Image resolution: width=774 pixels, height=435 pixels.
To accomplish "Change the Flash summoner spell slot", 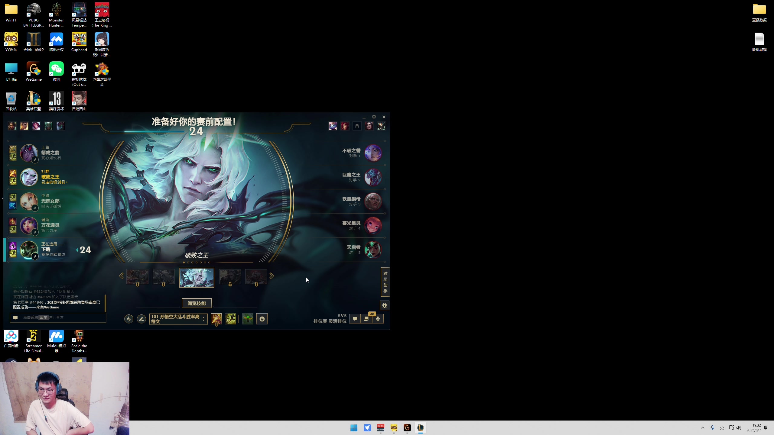I will [x=231, y=319].
